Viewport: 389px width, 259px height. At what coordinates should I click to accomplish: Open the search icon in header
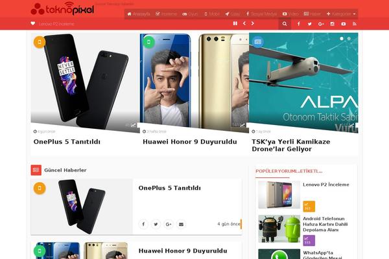[x=285, y=24]
